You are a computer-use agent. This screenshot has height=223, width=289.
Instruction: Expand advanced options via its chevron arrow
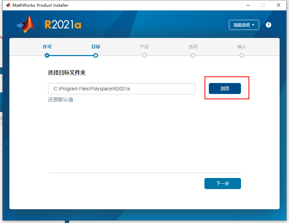[x=254, y=25]
